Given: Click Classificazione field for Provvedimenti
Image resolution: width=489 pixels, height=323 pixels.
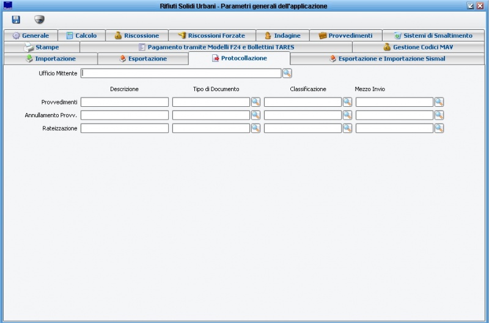Looking at the screenshot, I should pyautogui.click(x=303, y=102).
